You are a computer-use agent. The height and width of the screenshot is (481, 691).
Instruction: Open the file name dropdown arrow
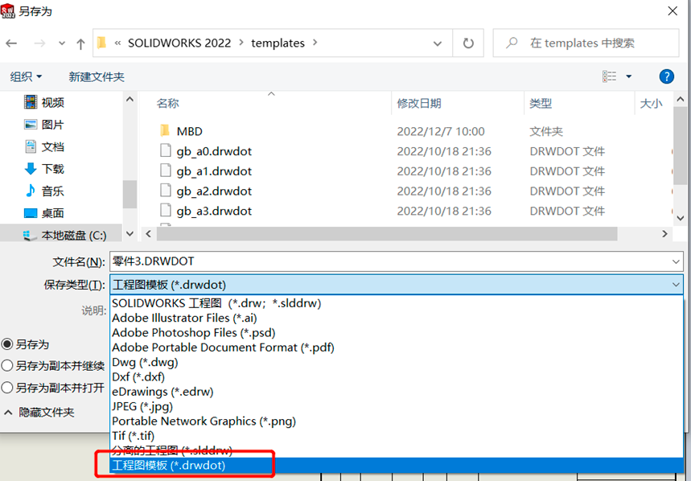coord(676,261)
